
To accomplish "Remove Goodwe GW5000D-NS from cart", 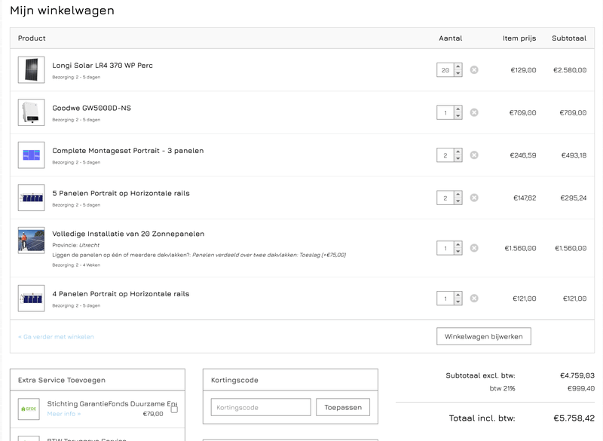I will tap(474, 112).
